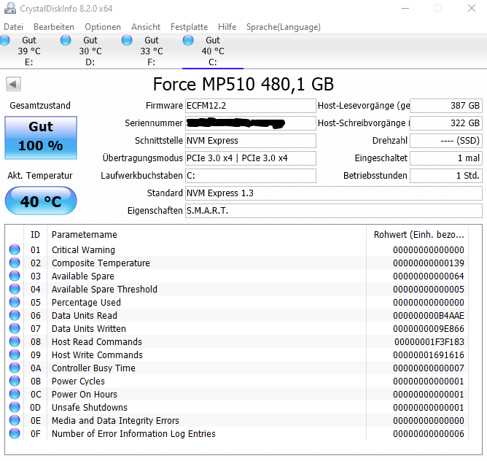Image resolution: width=487 pixels, height=461 pixels.
Task: Open the Optionen menu
Action: 103,27
